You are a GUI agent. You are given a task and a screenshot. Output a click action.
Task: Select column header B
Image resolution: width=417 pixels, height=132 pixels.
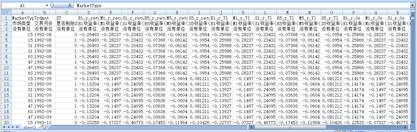point(44,12)
